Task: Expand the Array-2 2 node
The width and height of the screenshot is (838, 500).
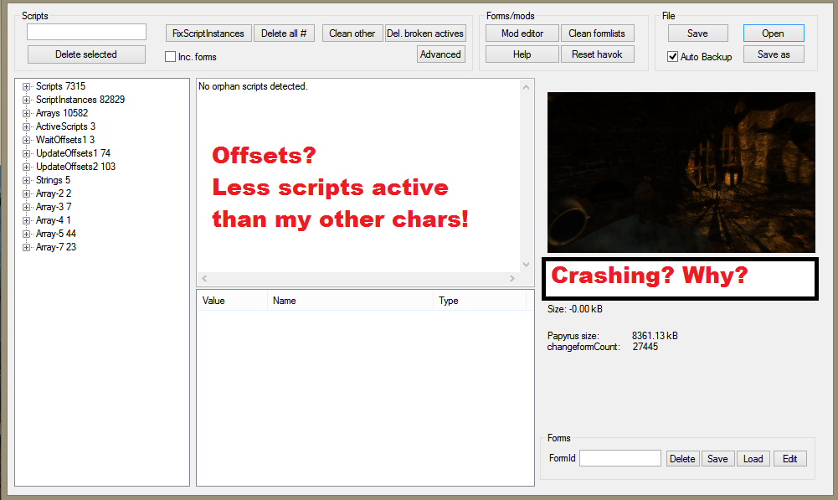Action: tap(26, 193)
